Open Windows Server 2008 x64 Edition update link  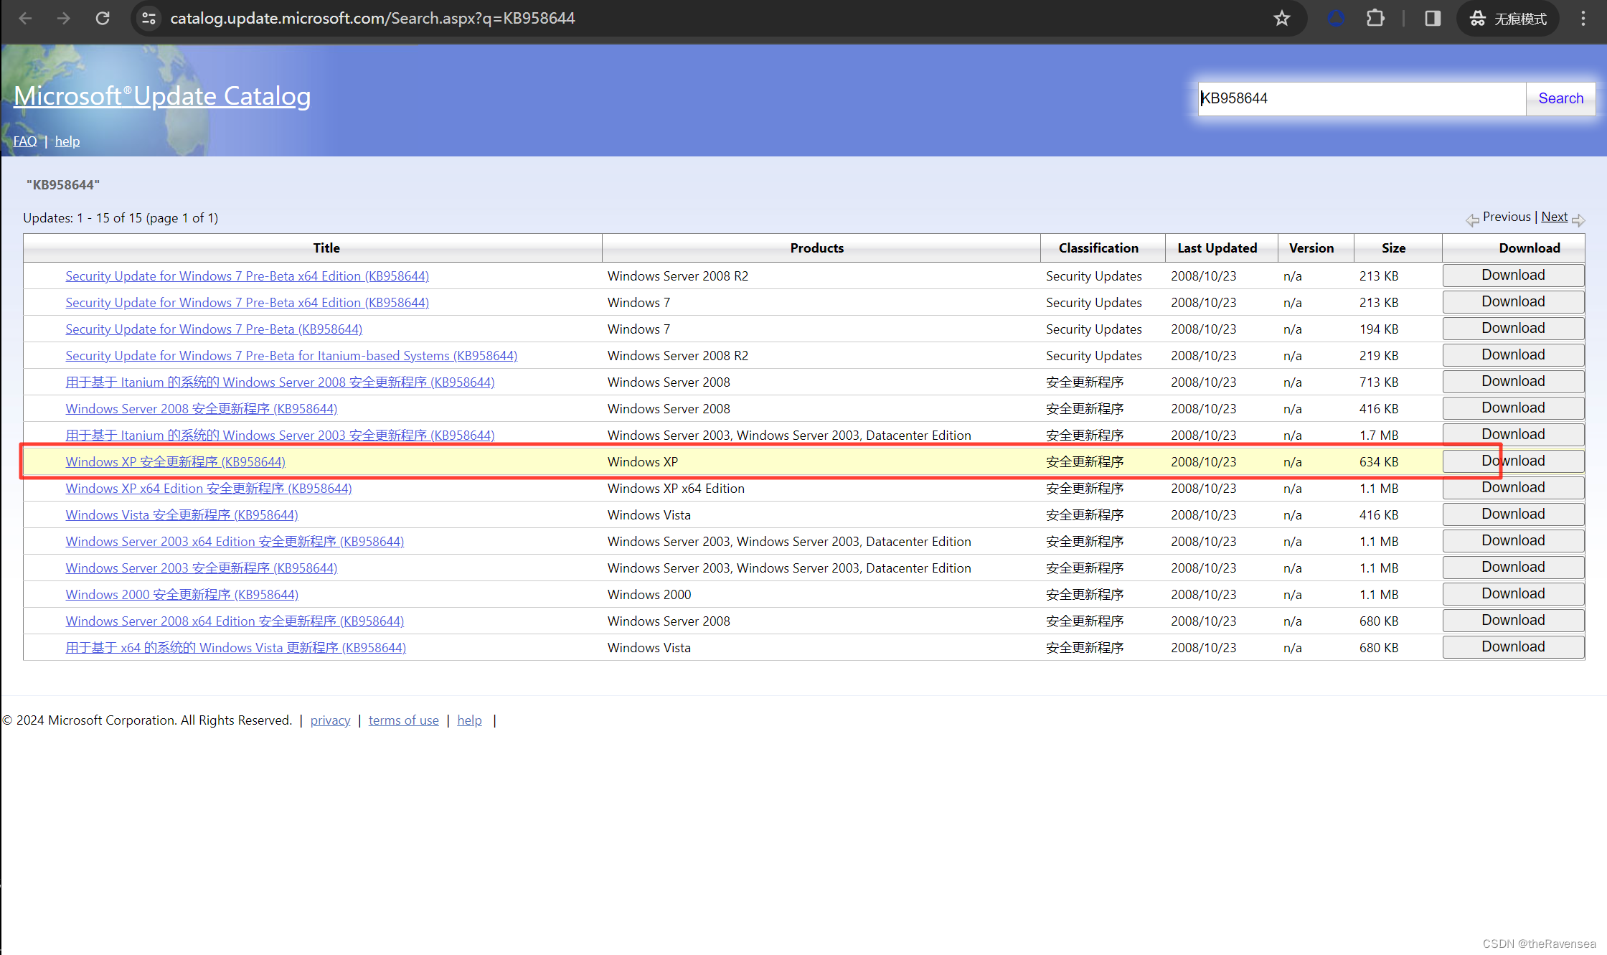point(235,621)
